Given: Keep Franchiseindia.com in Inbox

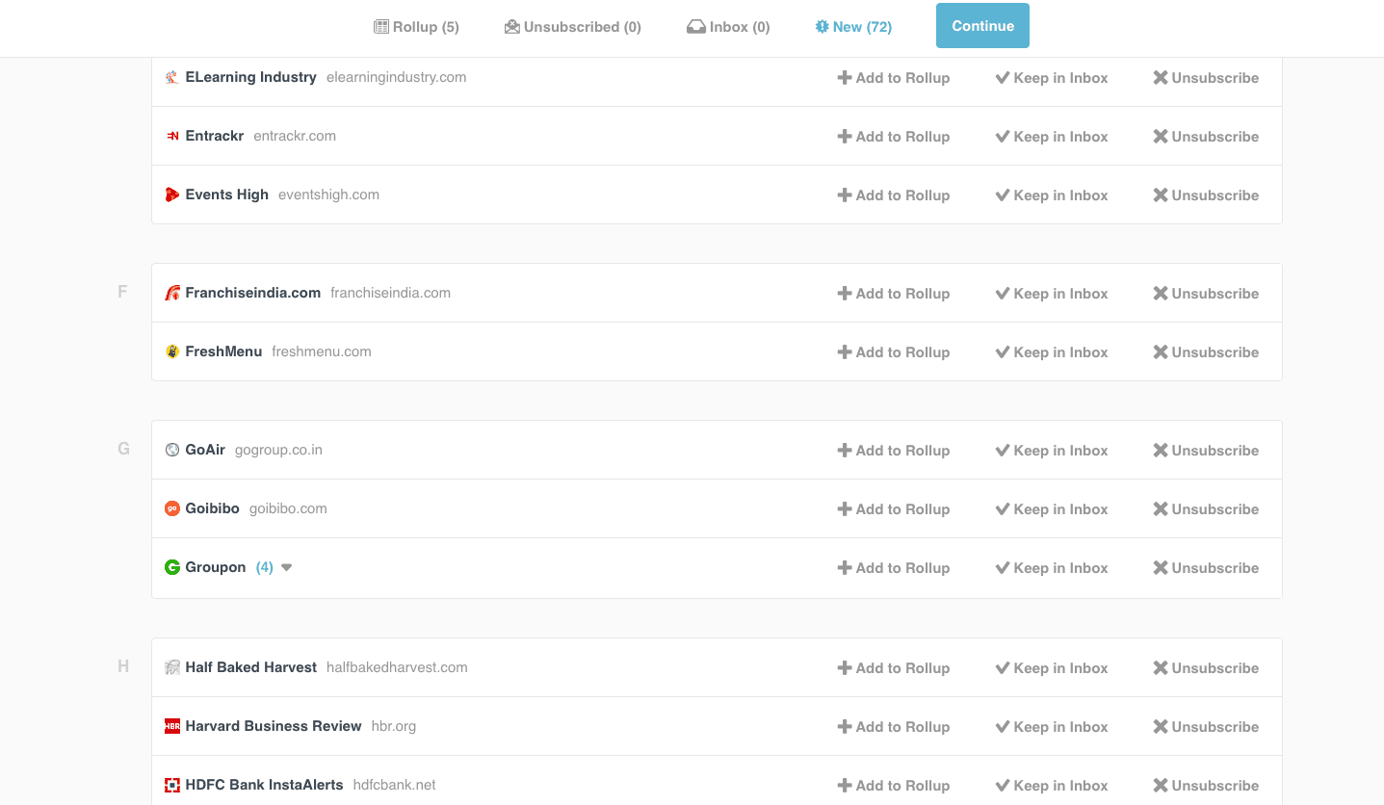Looking at the screenshot, I should click(1052, 294).
